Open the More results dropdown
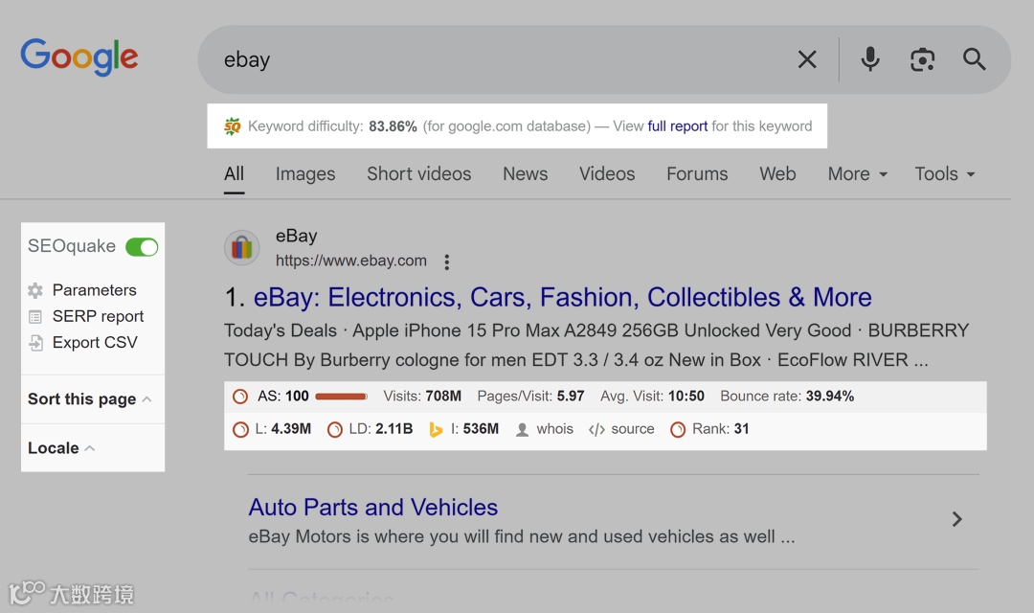Screen dimensions: 1034x613 point(855,174)
